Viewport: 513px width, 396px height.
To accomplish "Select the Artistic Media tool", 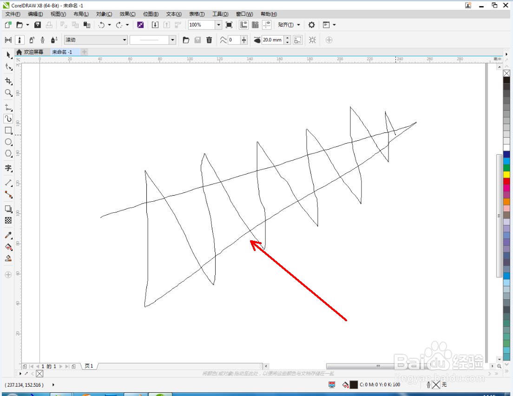I will 8,119.
